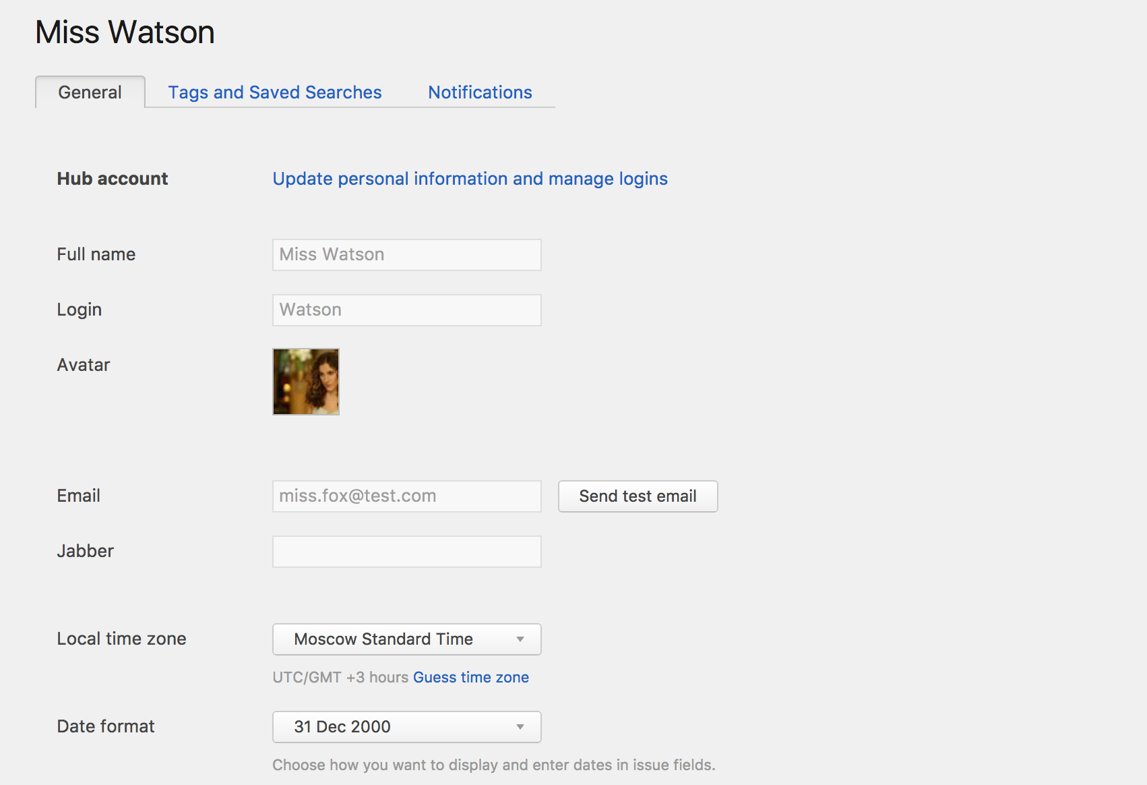The width and height of the screenshot is (1147, 785).
Task: Click the UTC/GMT +3 hours text
Action: (340, 677)
